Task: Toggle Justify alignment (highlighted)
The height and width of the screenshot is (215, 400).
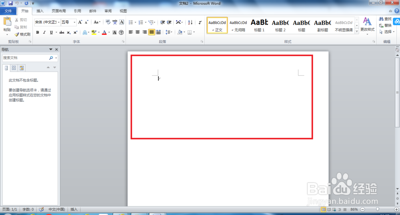Action: [x=152, y=32]
